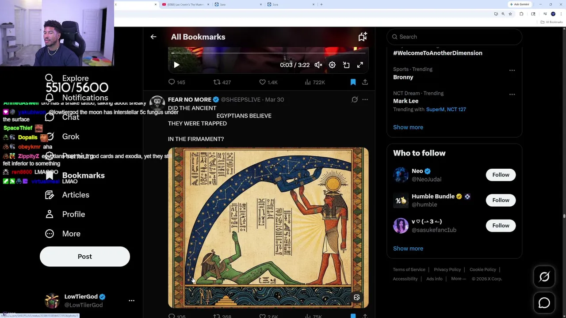Reply to the video post with 145 comments

tap(176, 82)
